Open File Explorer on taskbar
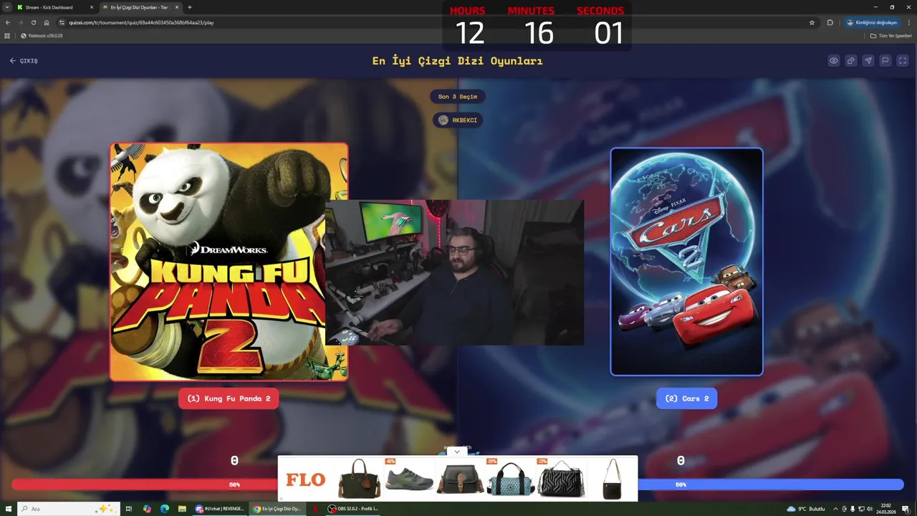 tap(182, 509)
